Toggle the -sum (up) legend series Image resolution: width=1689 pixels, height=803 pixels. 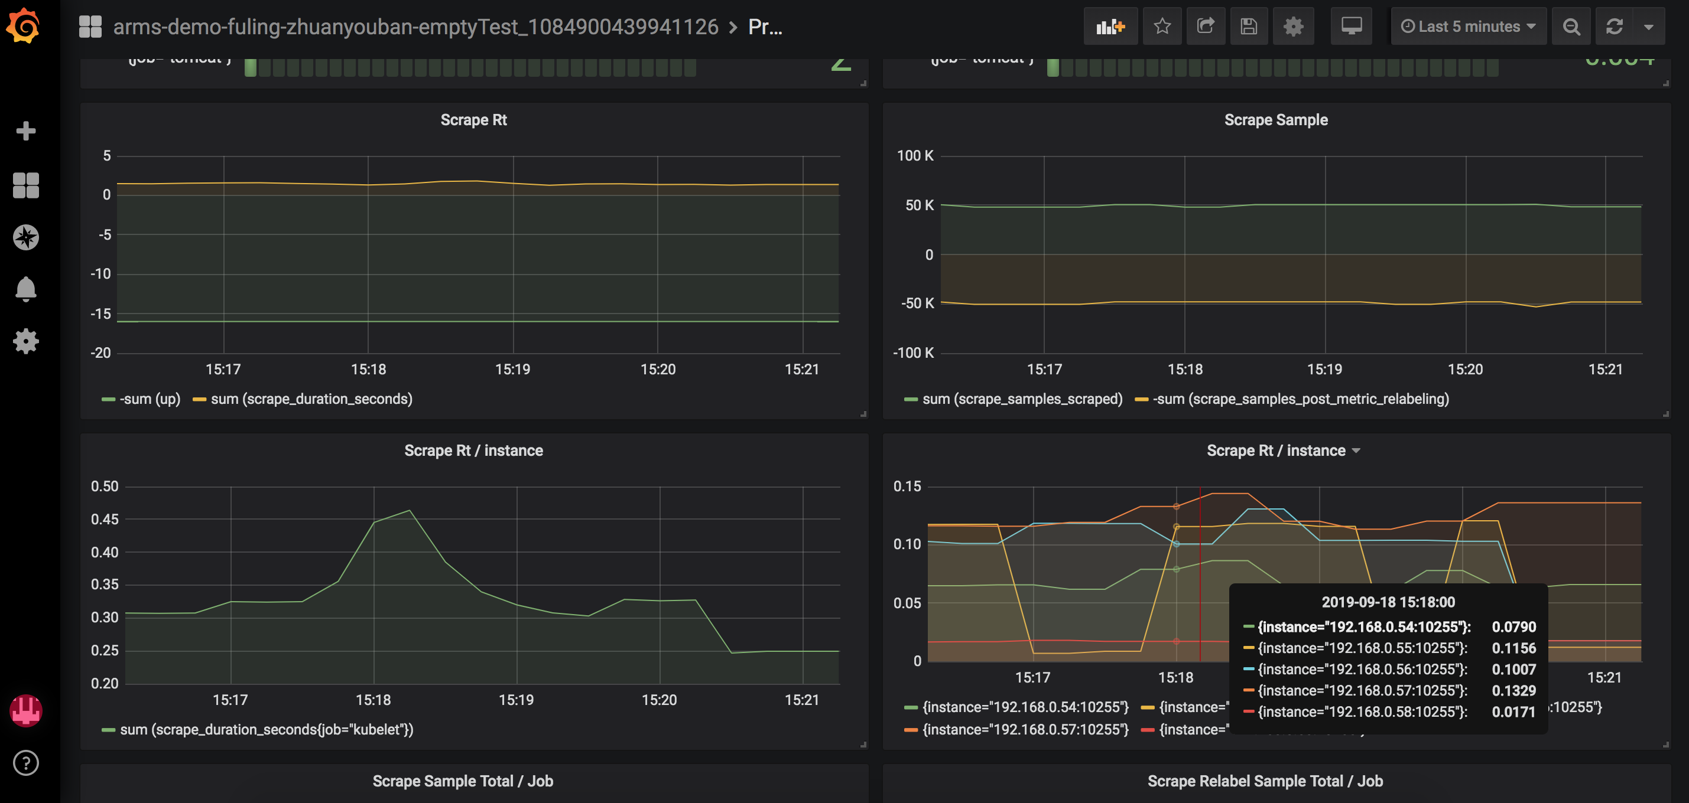[x=150, y=399]
